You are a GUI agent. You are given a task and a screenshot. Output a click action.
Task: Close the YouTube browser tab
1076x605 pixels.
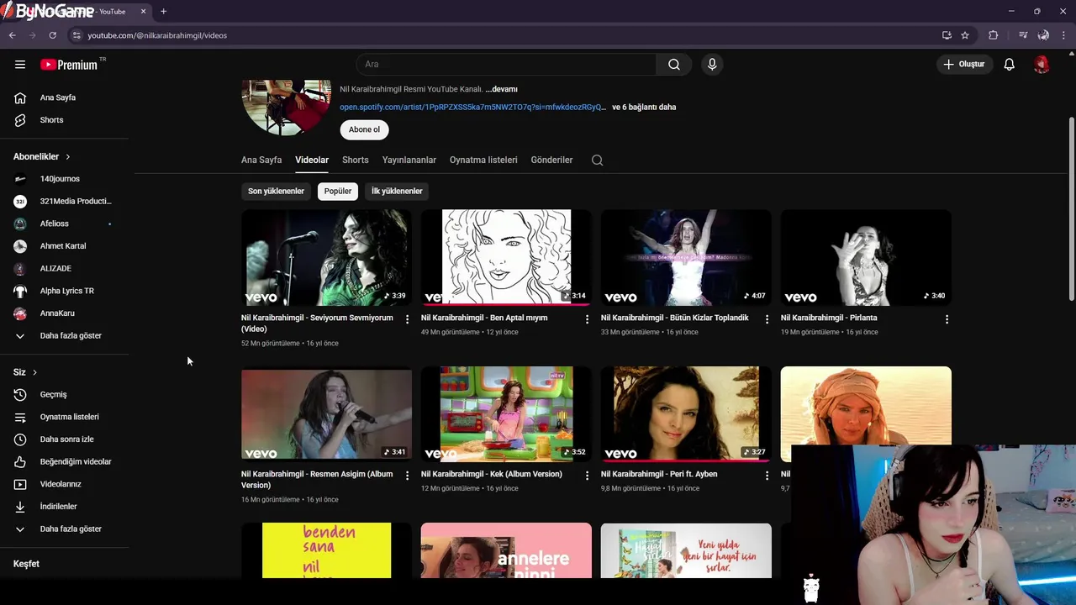[143, 12]
